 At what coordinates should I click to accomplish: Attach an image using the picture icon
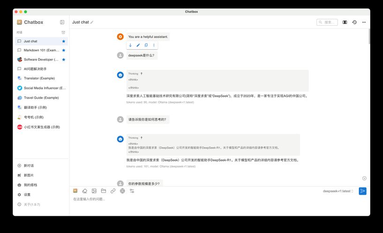coord(94,191)
